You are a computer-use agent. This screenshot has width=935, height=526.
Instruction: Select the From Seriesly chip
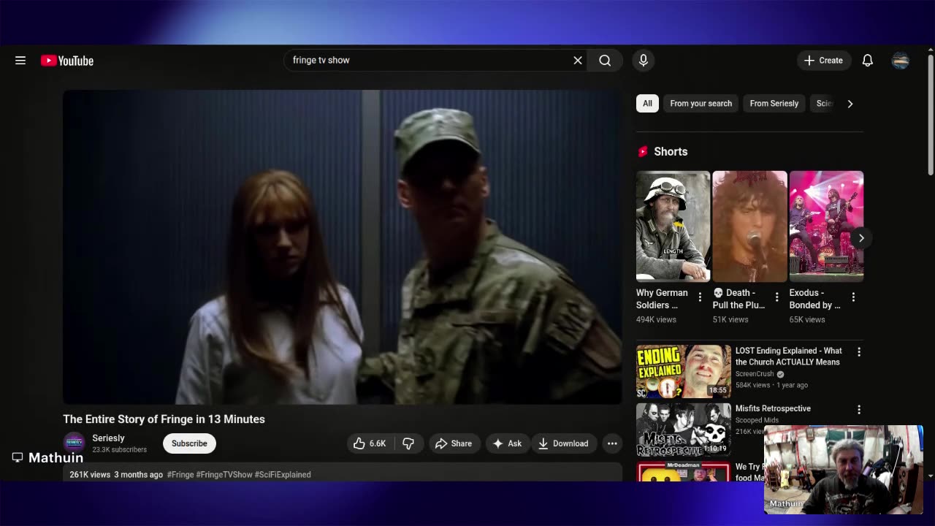click(x=774, y=104)
